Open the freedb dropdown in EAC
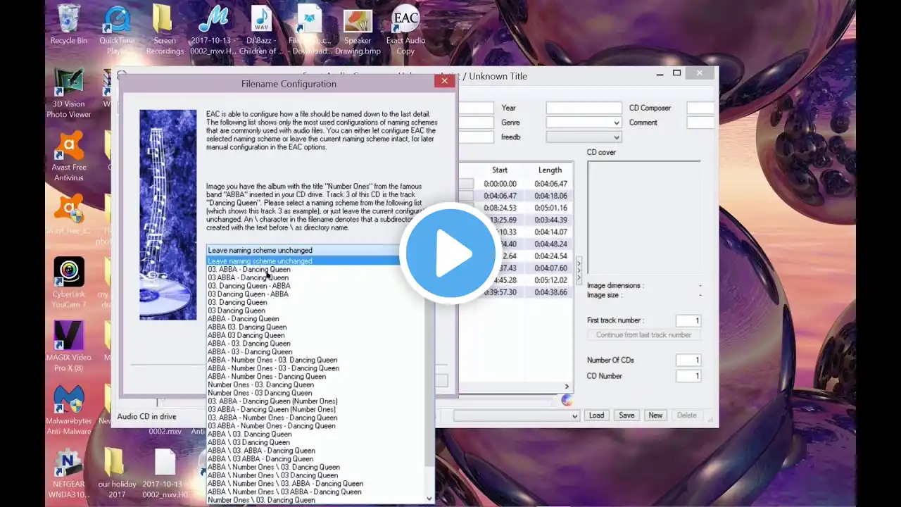901x507 pixels. [x=616, y=137]
